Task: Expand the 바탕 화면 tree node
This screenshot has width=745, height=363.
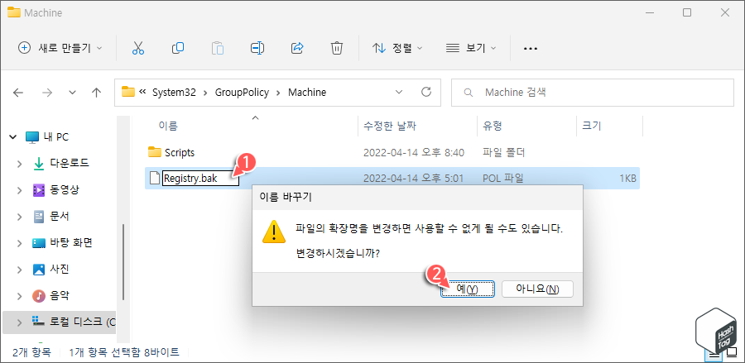Action: pyautogui.click(x=19, y=243)
